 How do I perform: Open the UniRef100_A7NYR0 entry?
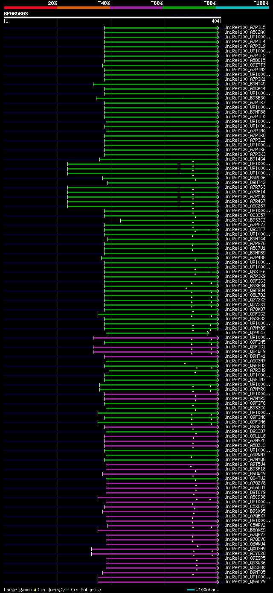245,389
